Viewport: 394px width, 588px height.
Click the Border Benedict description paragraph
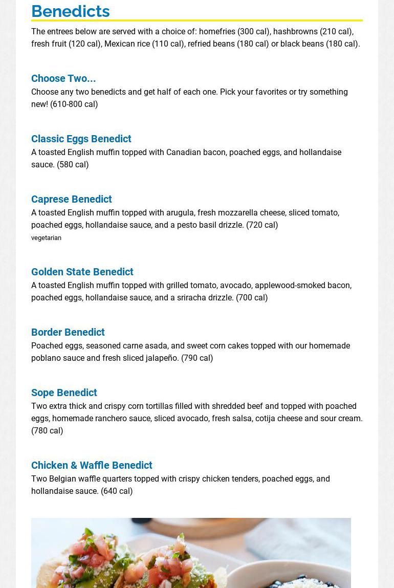[x=190, y=352]
